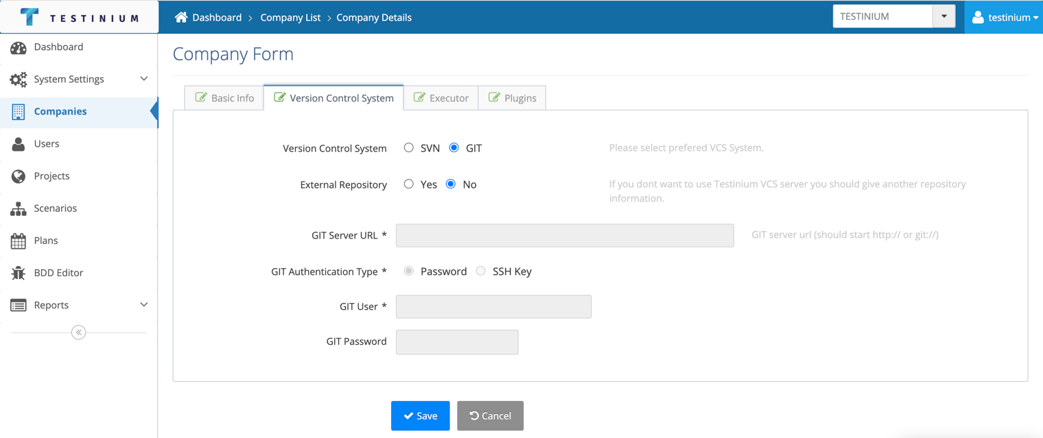Click the Testinium logo
Image resolution: width=1043 pixels, height=438 pixels.
pos(79,17)
